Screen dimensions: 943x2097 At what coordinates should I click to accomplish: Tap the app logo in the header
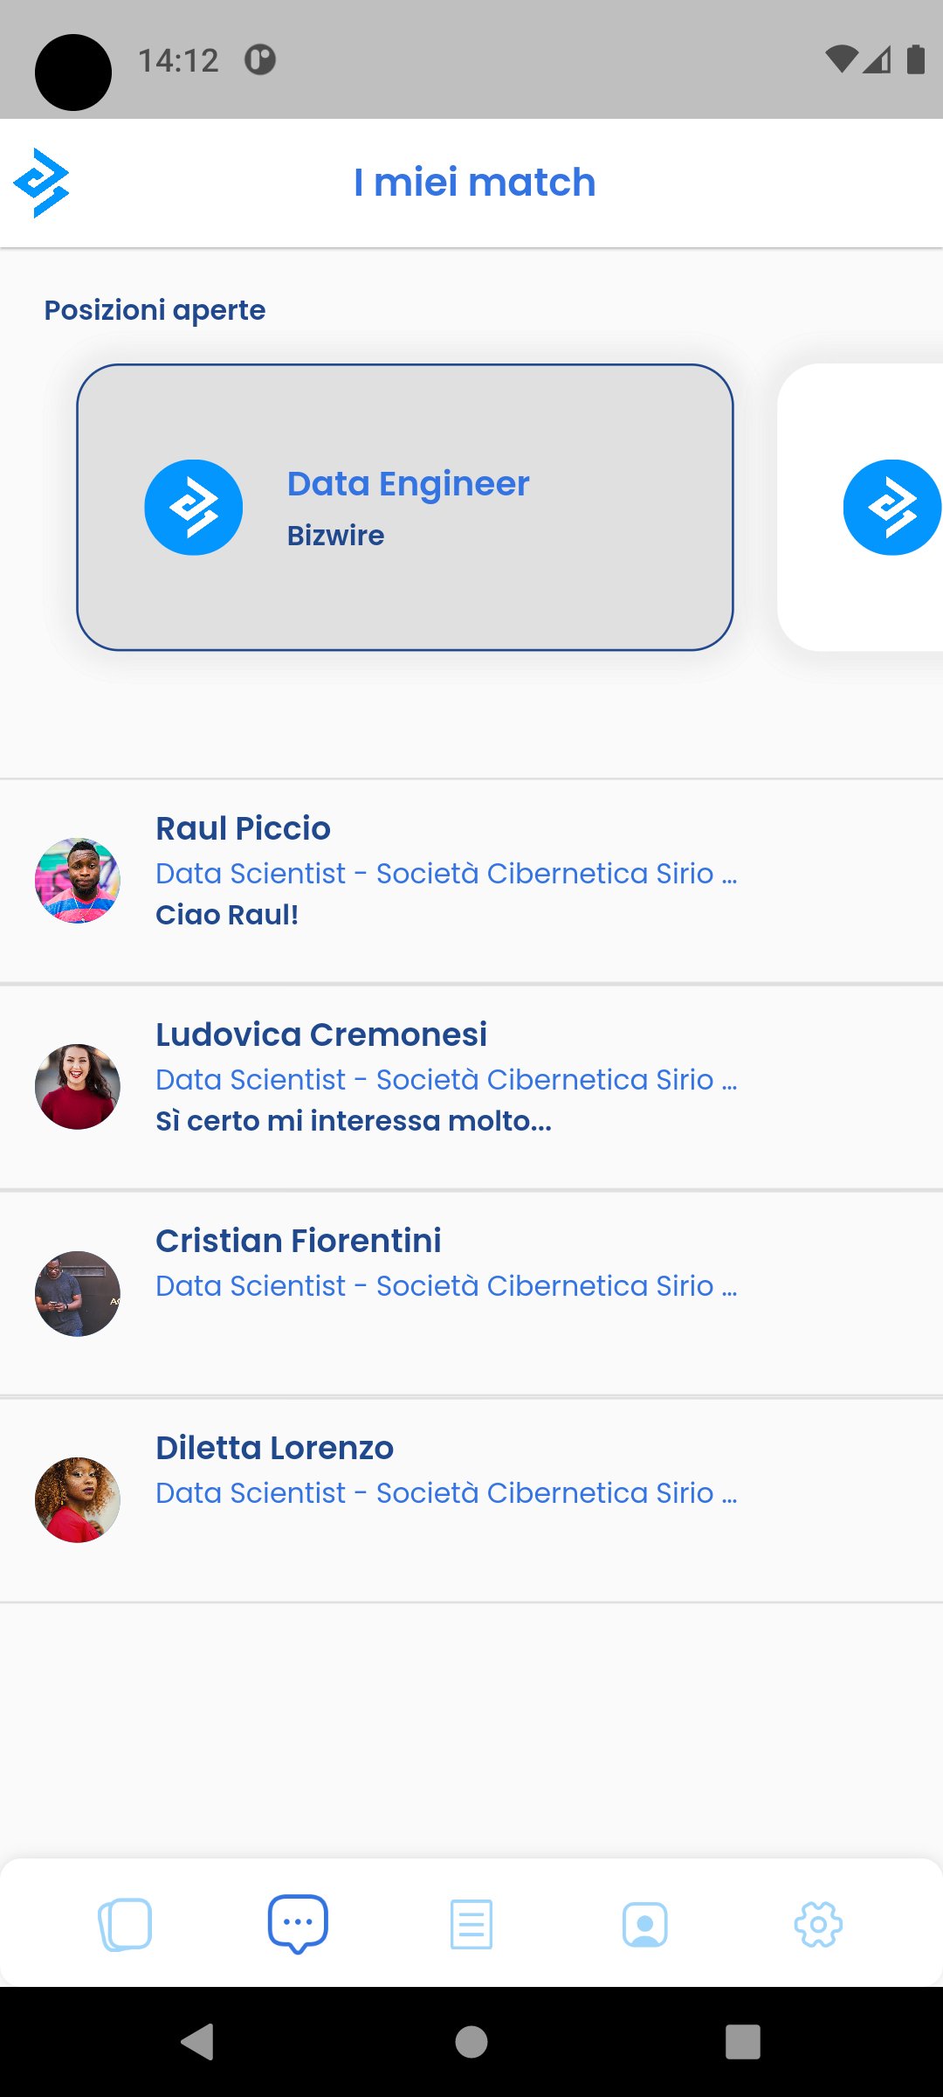tap(42, 183)
